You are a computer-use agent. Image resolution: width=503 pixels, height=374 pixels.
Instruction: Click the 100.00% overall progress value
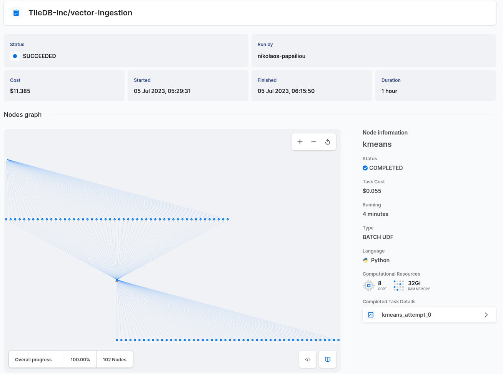(80, 359)
